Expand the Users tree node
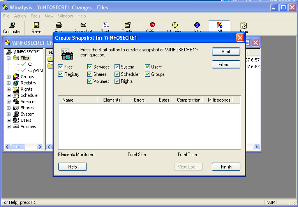The height and width of the screenshot is (207, 298). pyautogui.click(x=9, y=120)
